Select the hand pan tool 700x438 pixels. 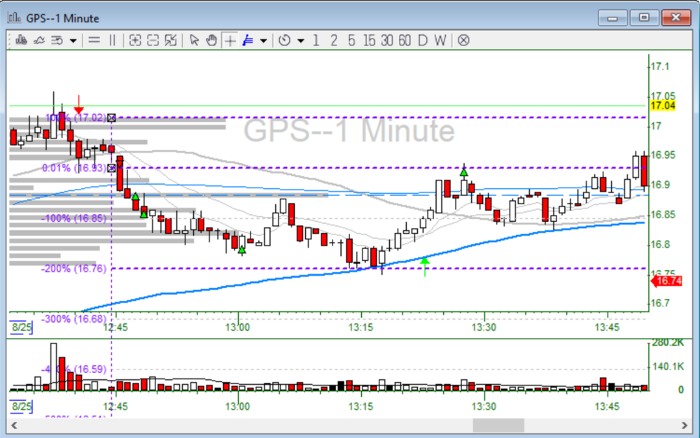[211, 41]
